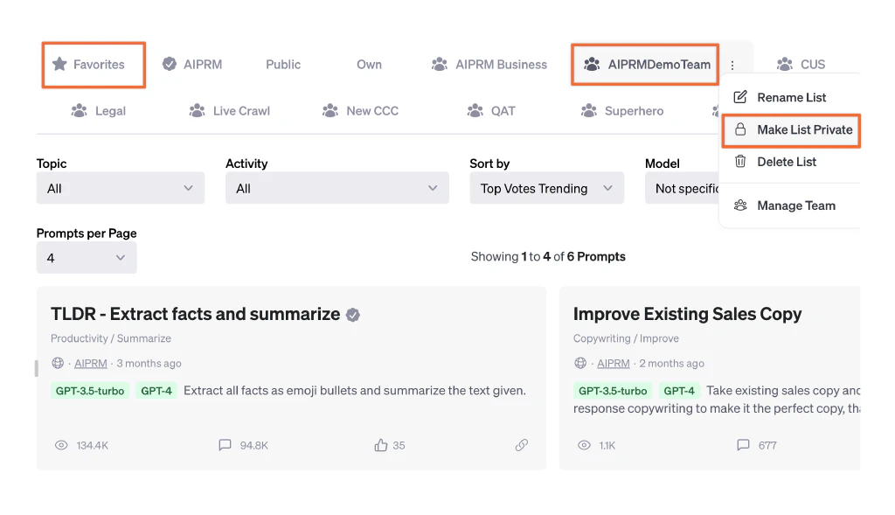This screenshot has height=515, width=895.
Task: Click the Live Crawl team icon
Action: click(197, 110)
